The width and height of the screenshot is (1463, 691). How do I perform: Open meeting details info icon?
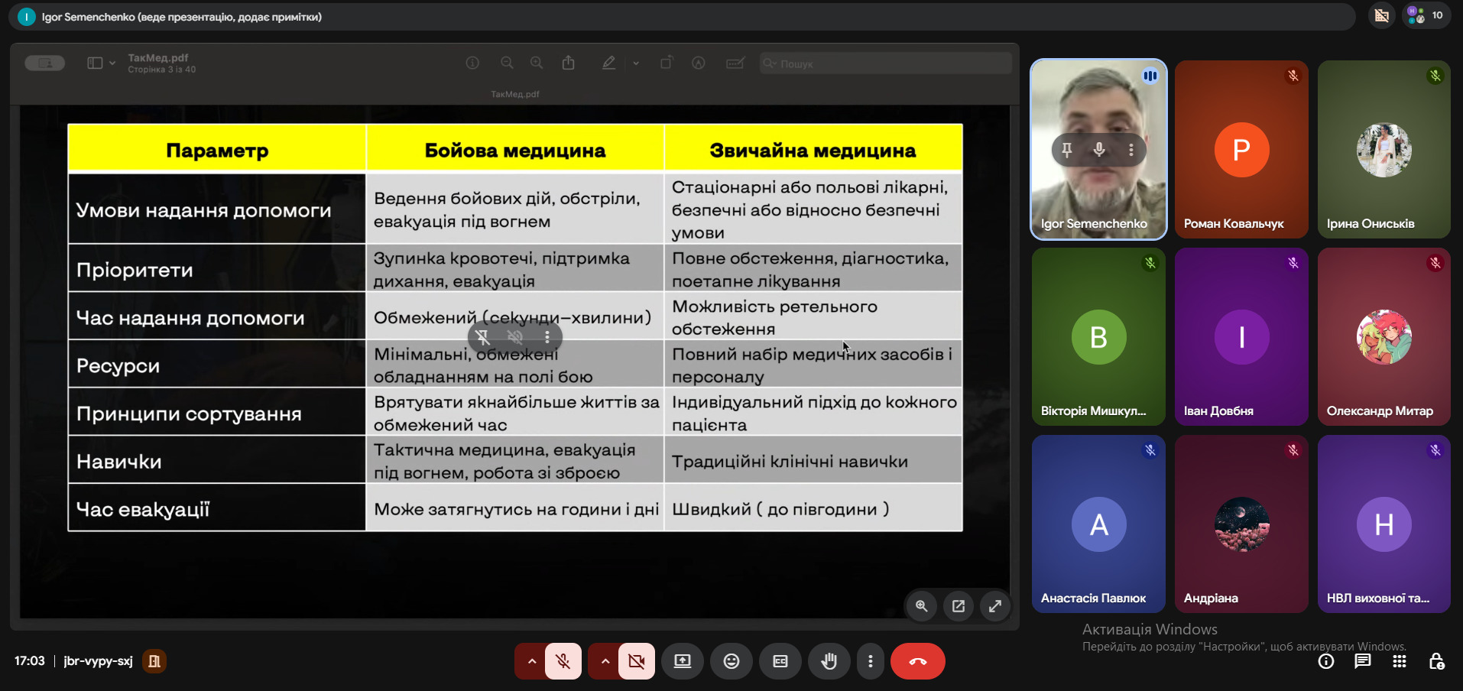tap(1326, 661)
